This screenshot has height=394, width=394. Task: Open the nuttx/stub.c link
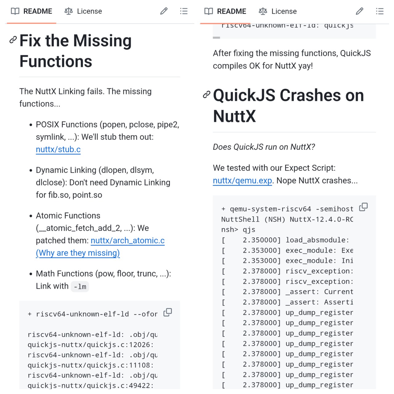click(58, 150)
